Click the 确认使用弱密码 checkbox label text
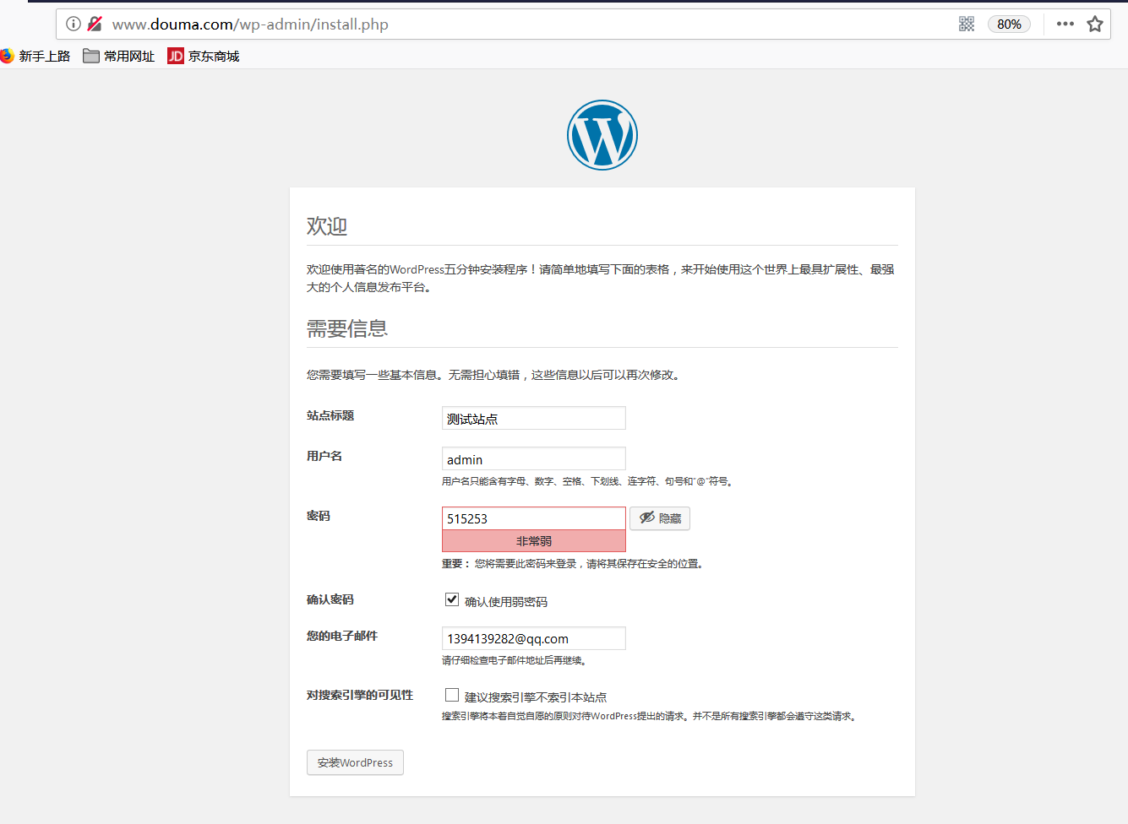 pyautogui.click(x=506, y=602)
